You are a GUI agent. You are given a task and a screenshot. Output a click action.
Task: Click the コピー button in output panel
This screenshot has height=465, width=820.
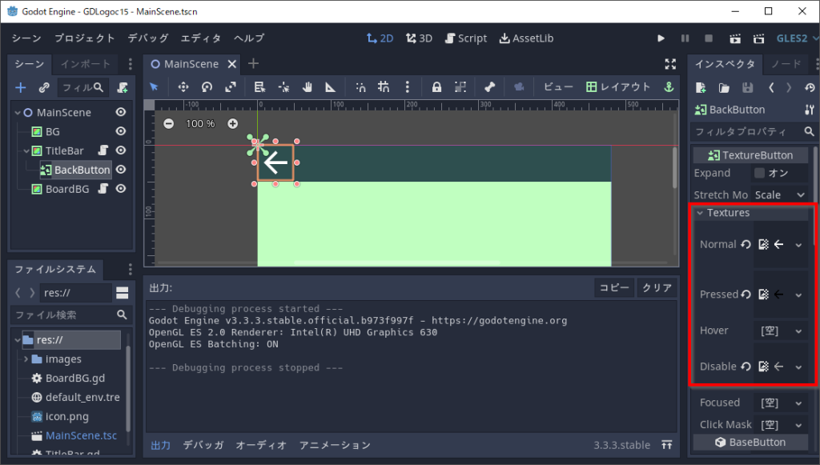615,288
